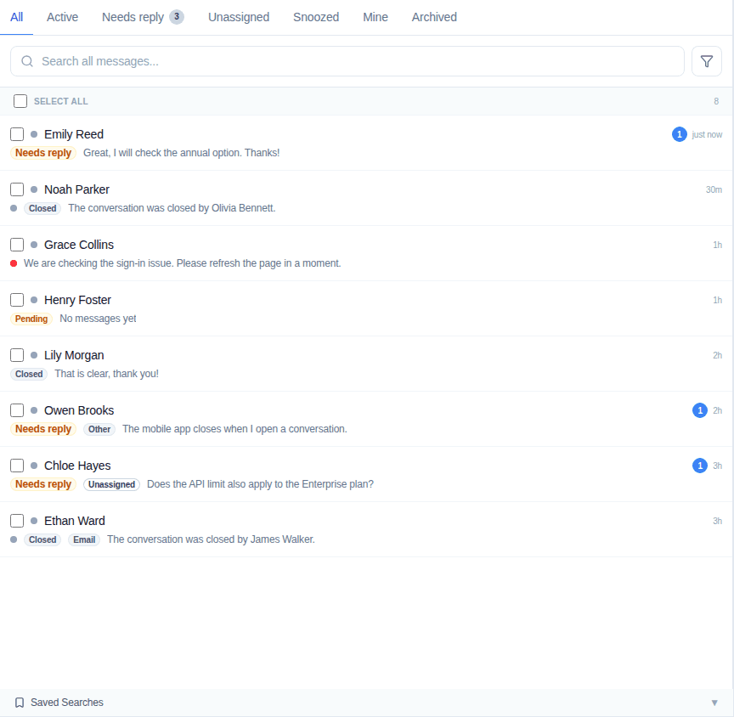Click Owen Brooks' Needs reply tag
The width and height of the screenshot is (734, 717).
[43, 429]
